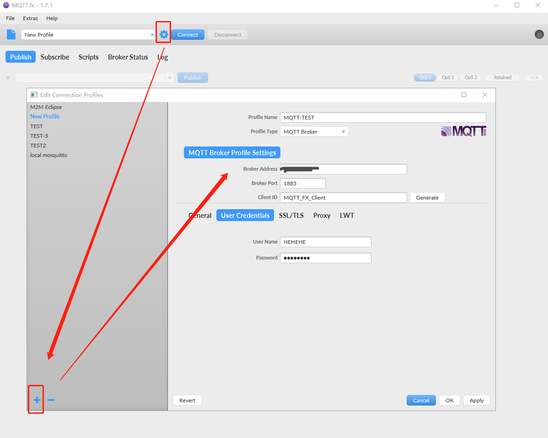Switch to the Subscribe tab
548x438 pixels.
coord(55,57)
